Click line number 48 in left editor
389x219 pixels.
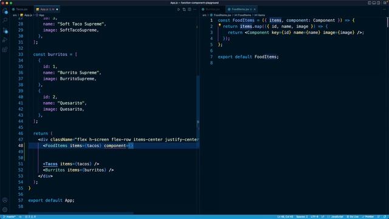pos(20,146)
